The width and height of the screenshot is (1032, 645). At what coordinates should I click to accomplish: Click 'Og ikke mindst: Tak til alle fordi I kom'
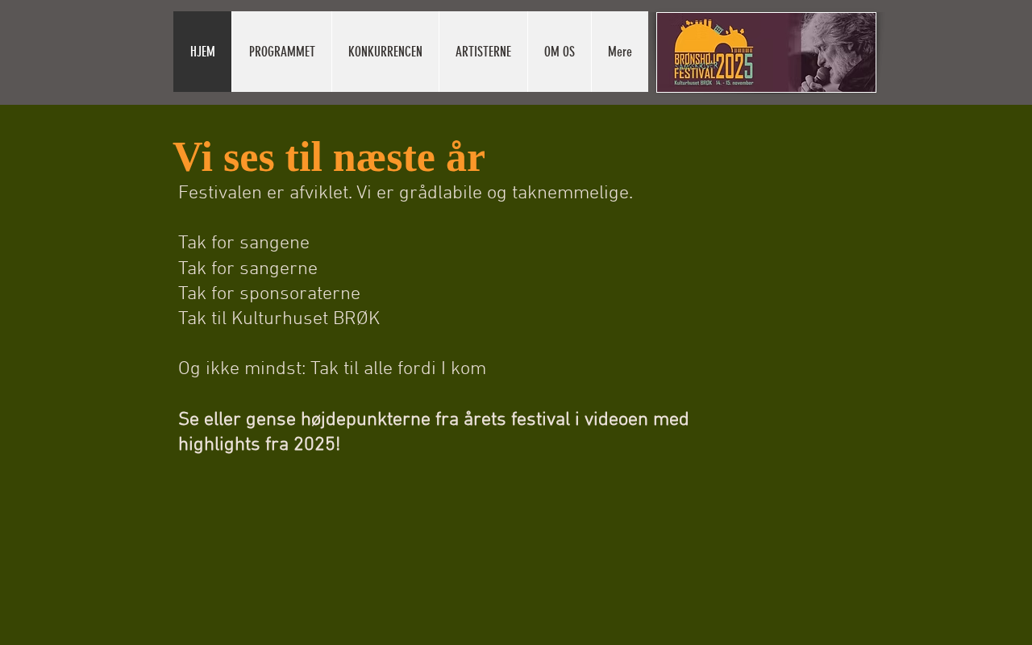[x=332, y=369]
